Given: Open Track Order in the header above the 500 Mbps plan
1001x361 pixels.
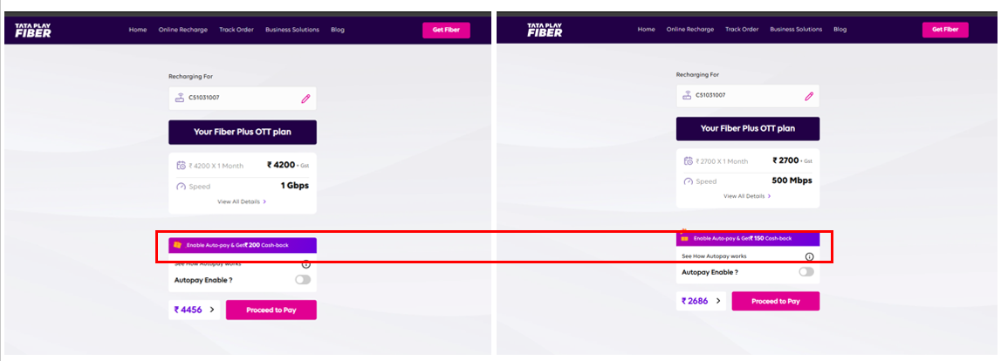Looking at the screenshot, I should click(742, 30).
